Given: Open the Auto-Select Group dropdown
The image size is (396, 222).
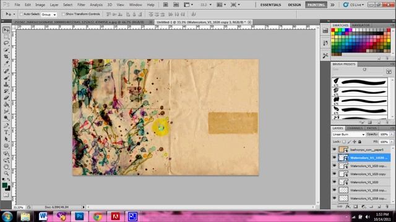Looking at the screenshot, I should (x=49, y=15).
